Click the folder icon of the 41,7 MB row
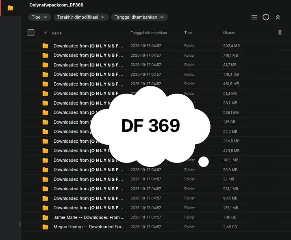This screenshot has width=291, height=240. click(45, 65)
